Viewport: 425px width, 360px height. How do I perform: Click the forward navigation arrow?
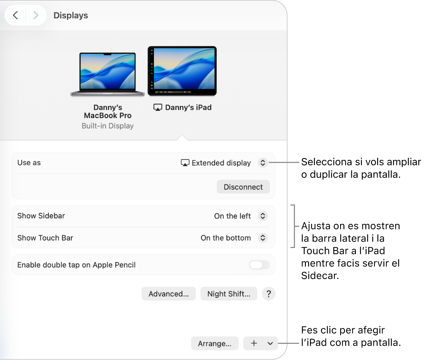pos(35,15)
